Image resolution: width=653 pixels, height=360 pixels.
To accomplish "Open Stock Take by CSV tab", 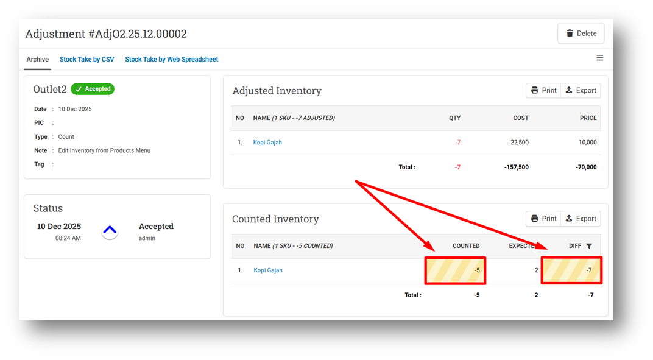I will pyautogui.click(x=86, y=59).
